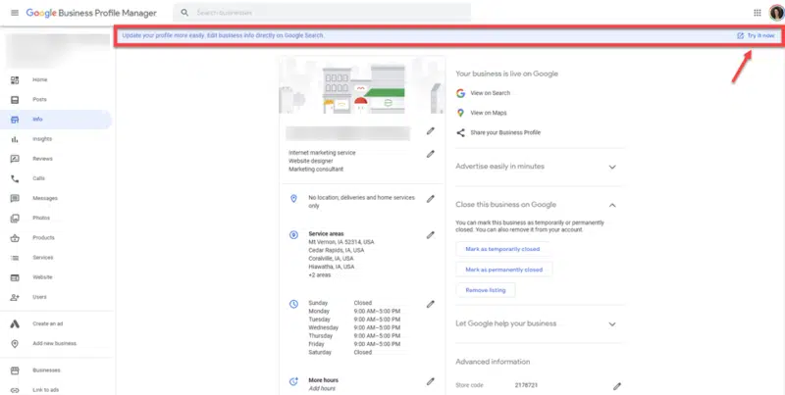
Task: Click Try it now link
Action: [x=759, y=35]
